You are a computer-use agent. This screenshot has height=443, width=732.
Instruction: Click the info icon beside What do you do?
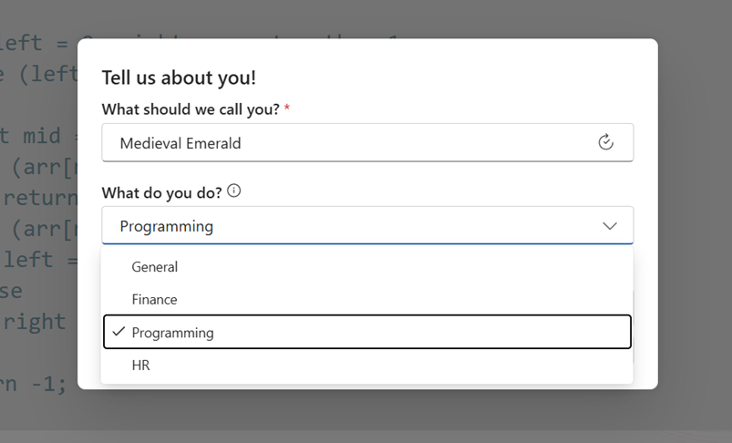pos(234,191)
